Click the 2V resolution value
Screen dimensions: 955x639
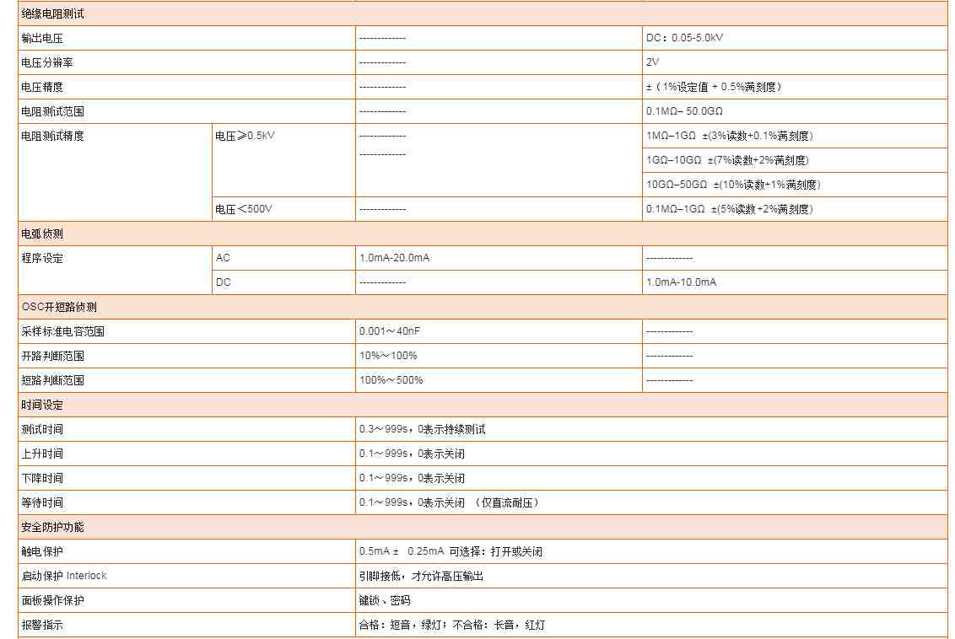[652, 62]
